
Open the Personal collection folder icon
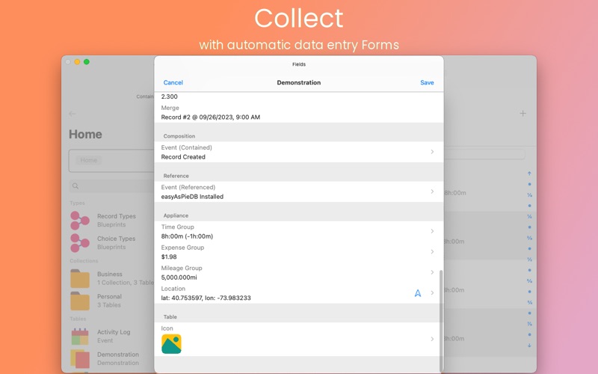[x=80, y=301]
